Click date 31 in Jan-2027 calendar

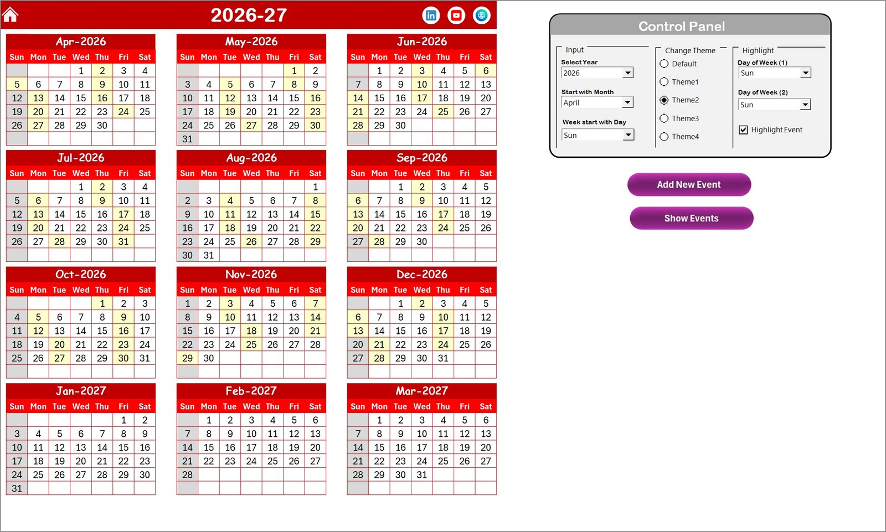[17, 488]
